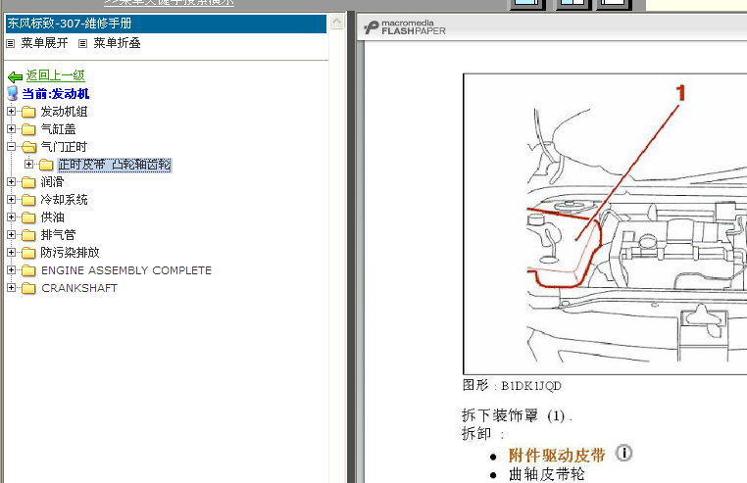Expand all menus with 菜单展开
Screen dimensions: 747x483
[44, 43]
